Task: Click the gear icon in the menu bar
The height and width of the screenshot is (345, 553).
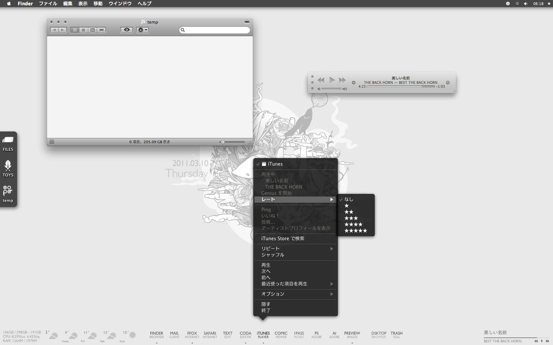Action: pyautogui.click(x=508, y=4)
